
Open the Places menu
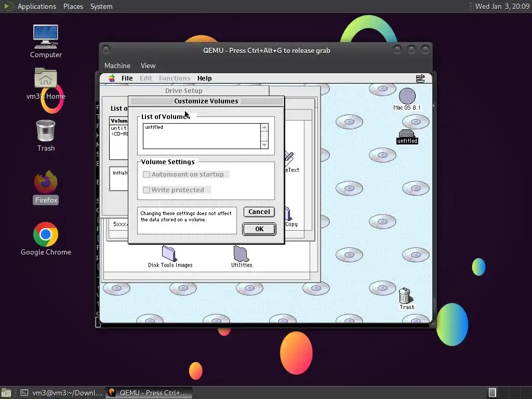pos(73,6)
